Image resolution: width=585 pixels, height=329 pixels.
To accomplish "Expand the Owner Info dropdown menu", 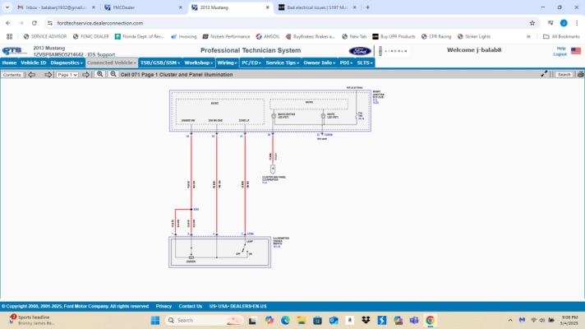I will point(320,63).
